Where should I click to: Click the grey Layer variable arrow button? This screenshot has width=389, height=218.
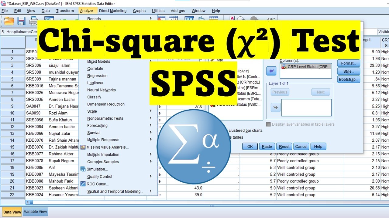275,107
